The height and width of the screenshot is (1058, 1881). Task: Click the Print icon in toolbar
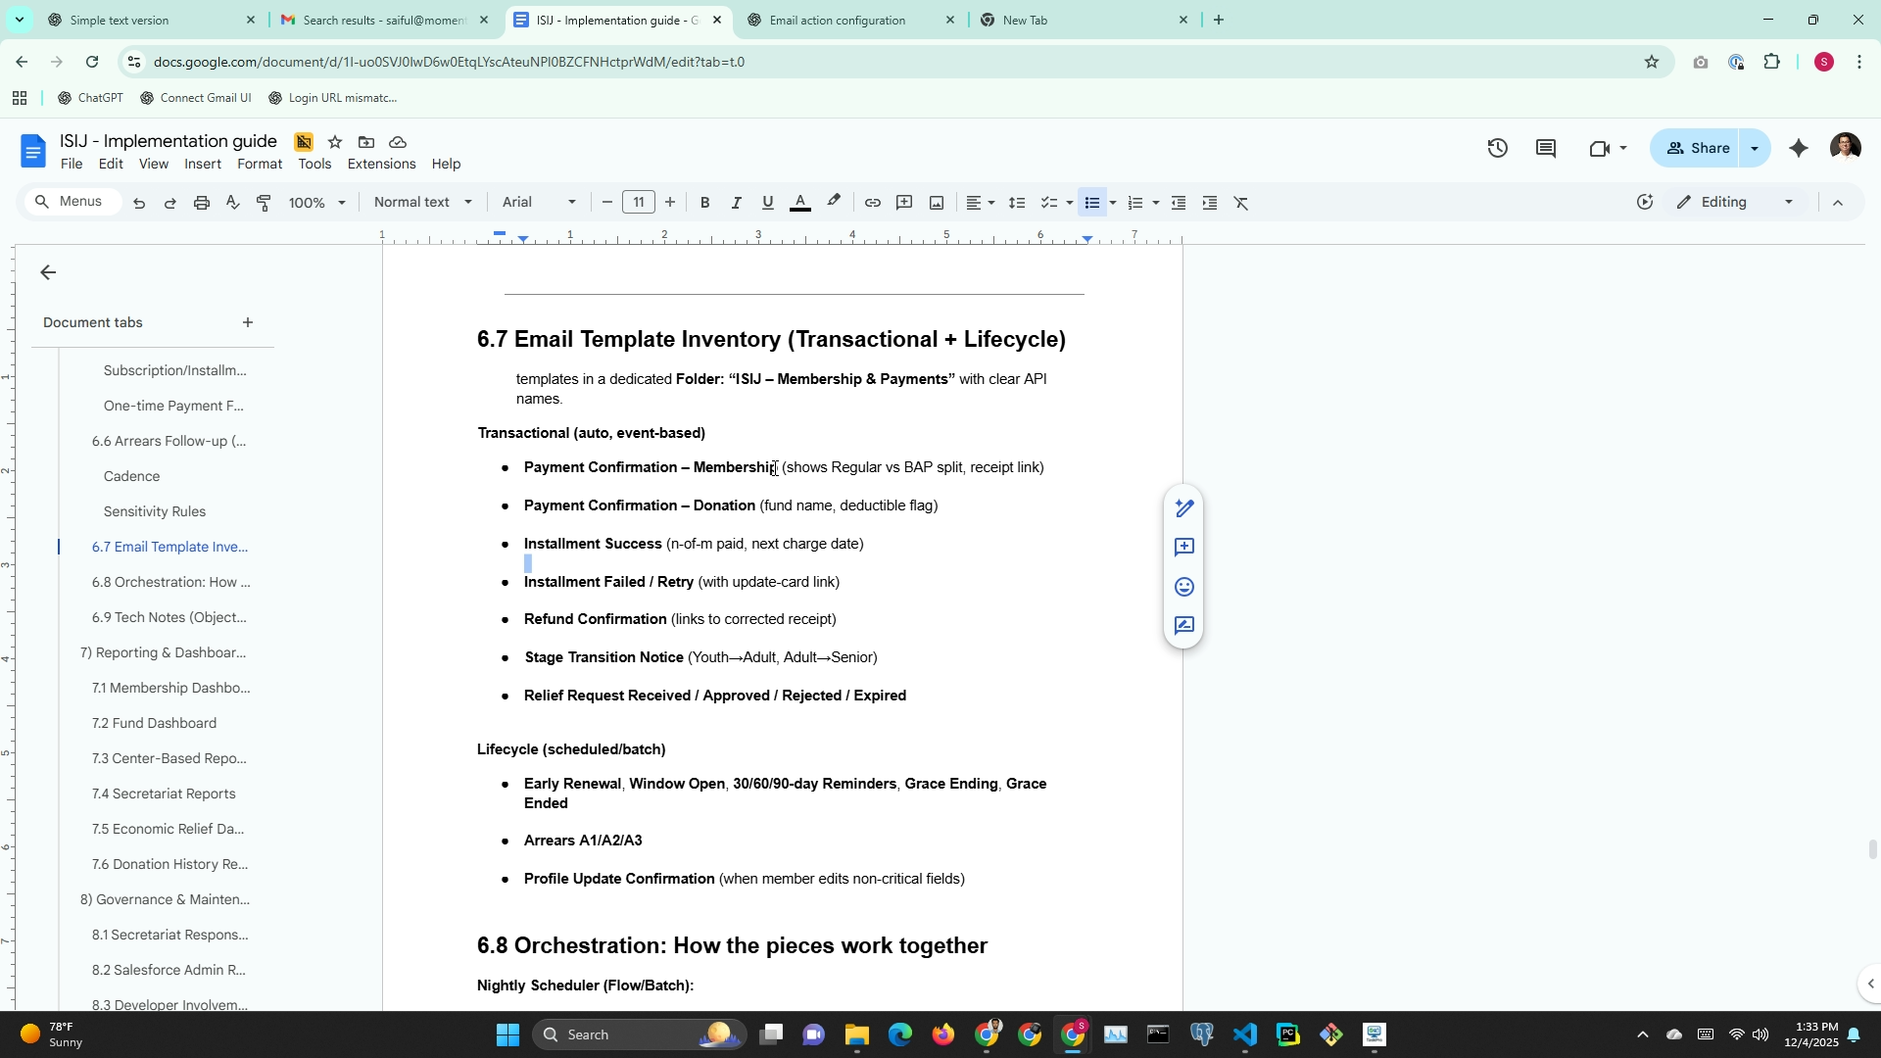coord(201,203)
